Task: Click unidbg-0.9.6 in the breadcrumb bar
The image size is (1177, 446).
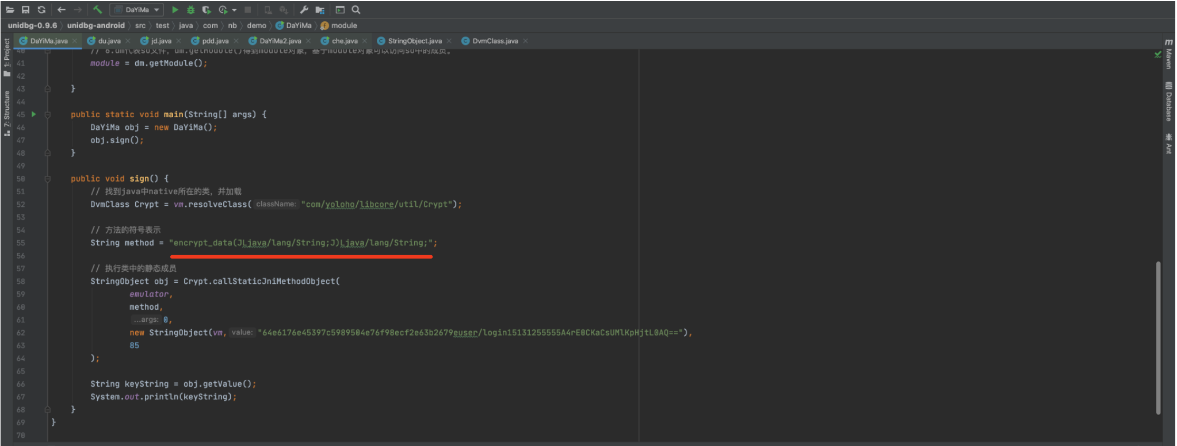Action: point(32,25)
